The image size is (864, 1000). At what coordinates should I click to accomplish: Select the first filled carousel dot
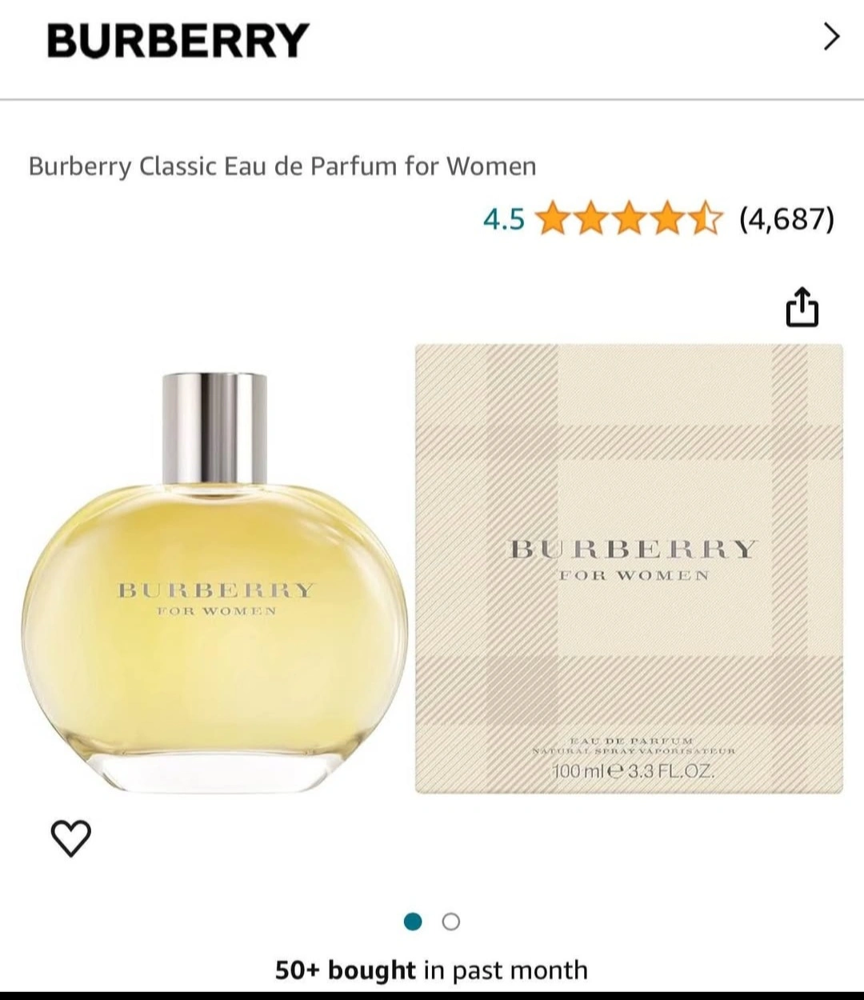tap(413, 922)
